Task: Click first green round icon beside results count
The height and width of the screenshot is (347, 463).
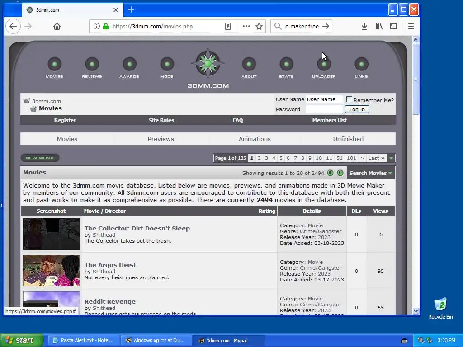Action: point(331,173)
